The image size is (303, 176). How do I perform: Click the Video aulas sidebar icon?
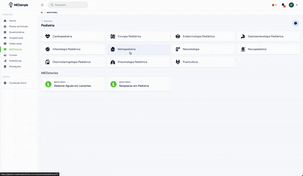(x=5, y=44)
